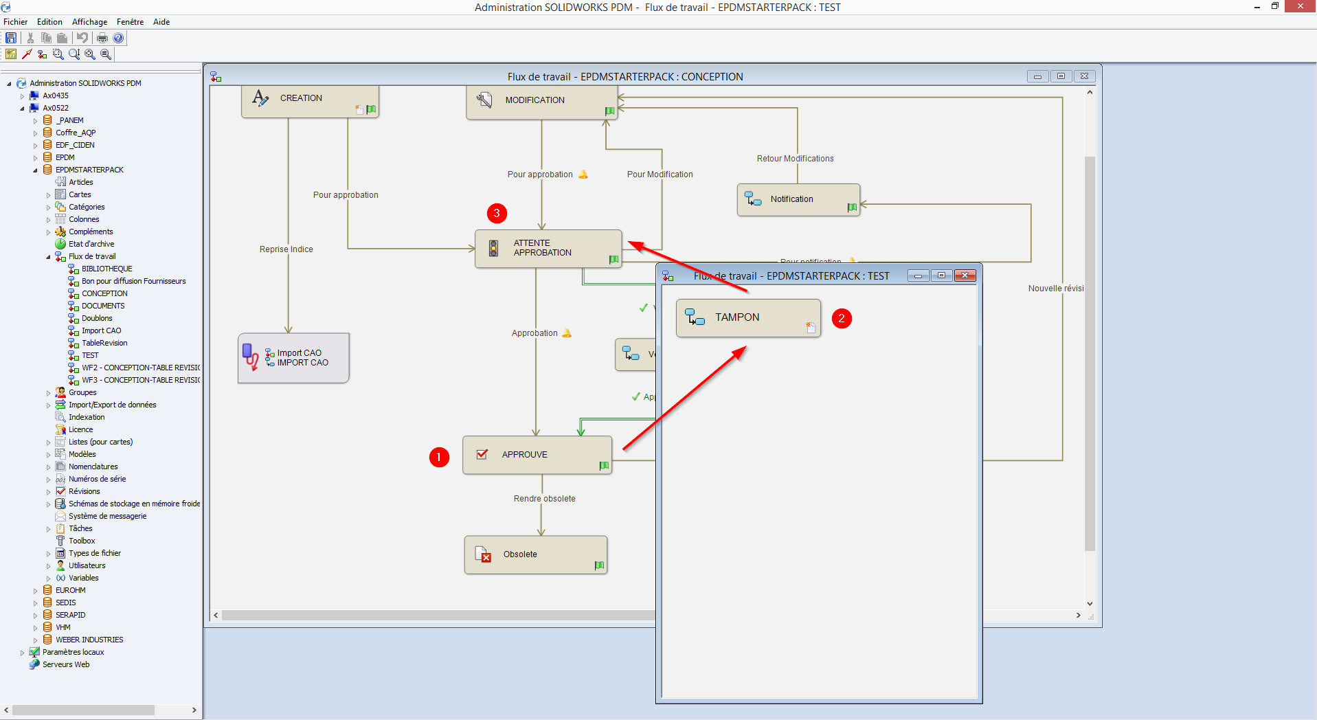Click the Reprise Indice transition label
This screenshot has width=1317, height=720.
pyautogui.click(x=286, y=249)
